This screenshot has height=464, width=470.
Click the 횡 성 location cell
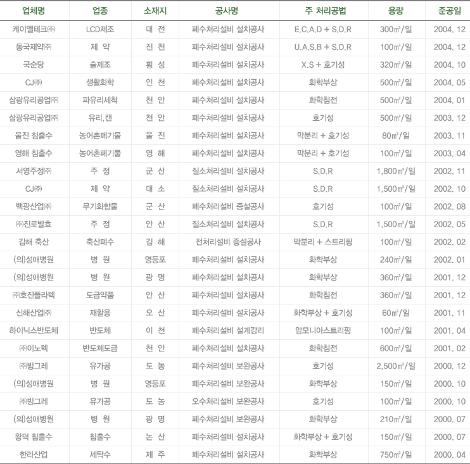point(155,65)
